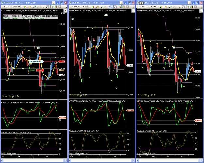Open the 240 Min interval dropdown in the AUDUSD window

coord(154,7)
